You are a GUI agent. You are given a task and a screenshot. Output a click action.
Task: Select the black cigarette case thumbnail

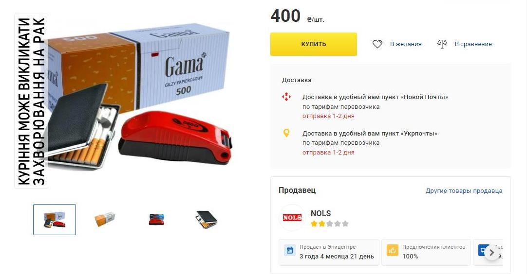[x=207, y=220]
